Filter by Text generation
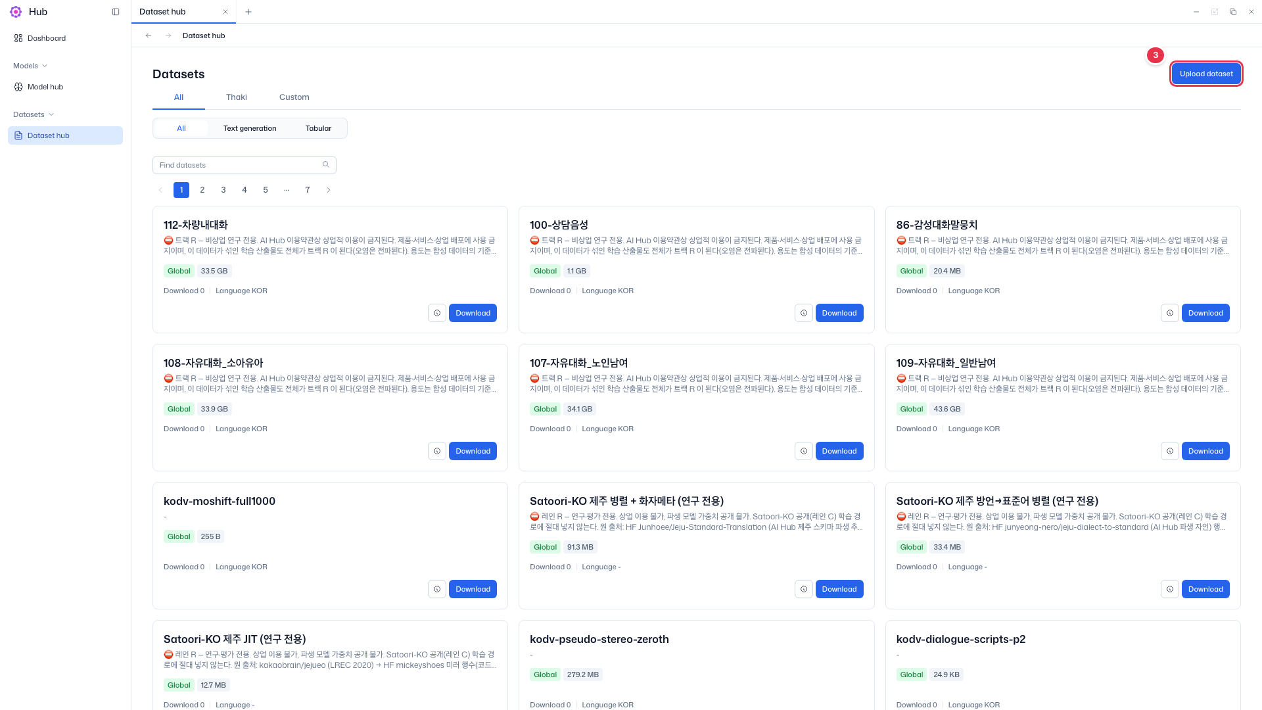The width and height of the screenshot is (1262, 710). coord(250,128)
